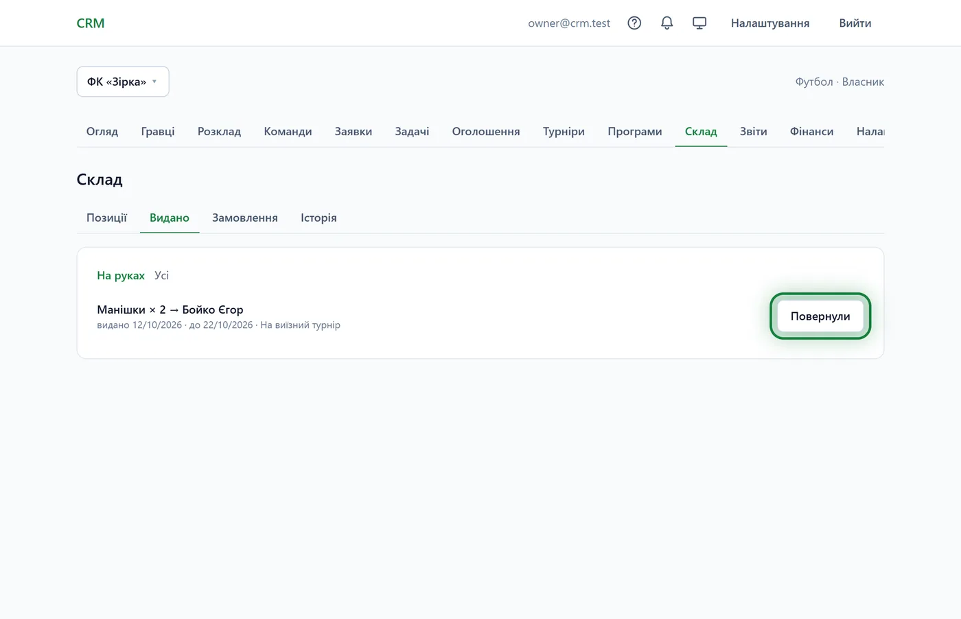Select the Усі filter
Screen dimensions: 961x619
(x=161, y=275)
